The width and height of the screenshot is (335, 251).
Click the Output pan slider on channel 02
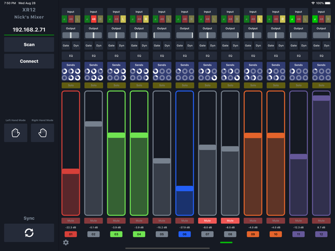(x=94, y=35)
